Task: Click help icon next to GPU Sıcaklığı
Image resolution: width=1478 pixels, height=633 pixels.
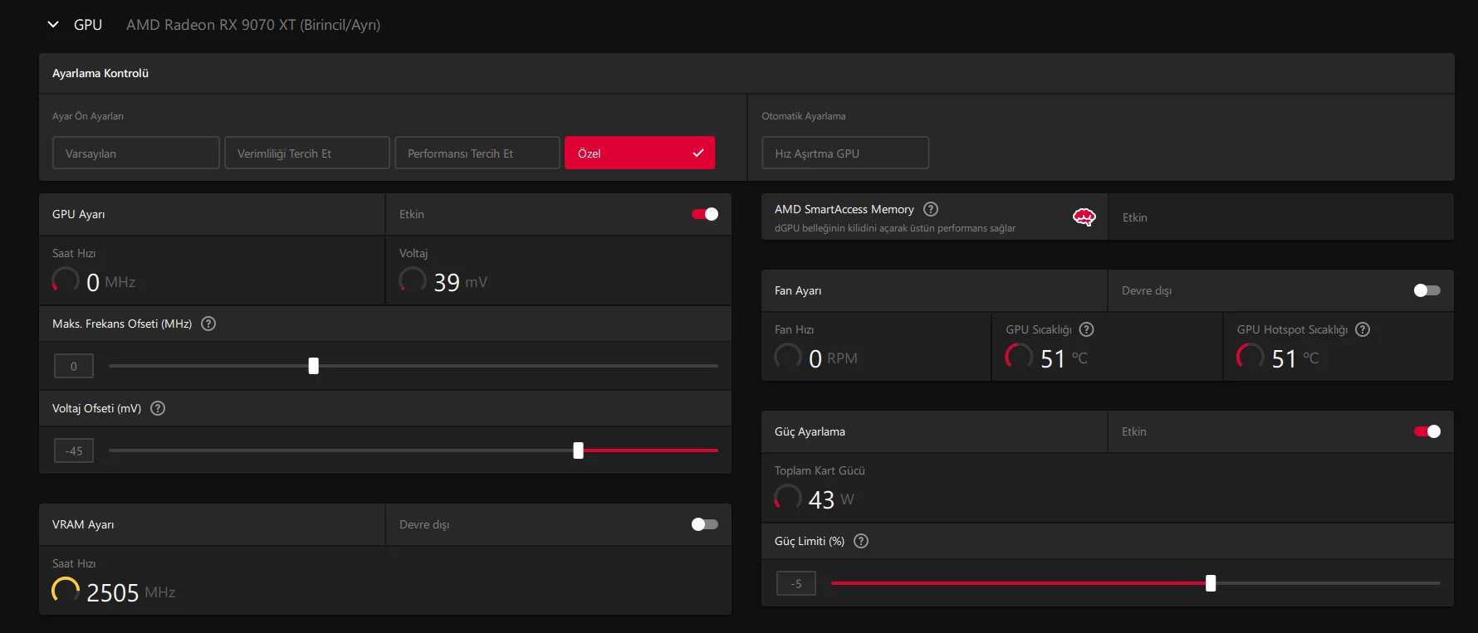Action: point(1086,329)
